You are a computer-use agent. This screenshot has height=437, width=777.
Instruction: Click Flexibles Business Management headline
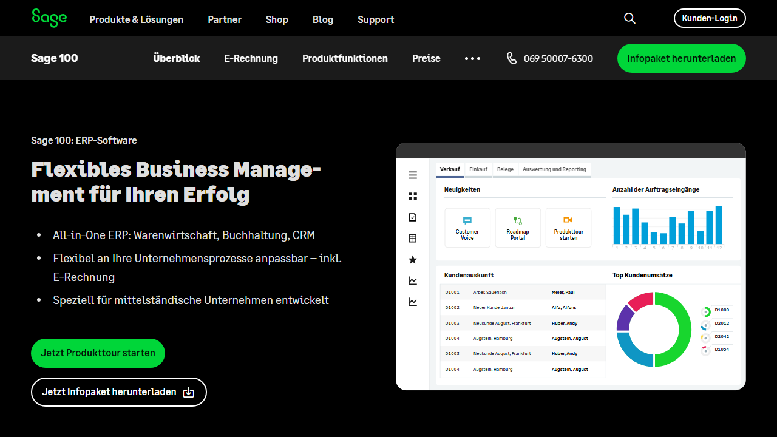pyautogui.click(x=176, y=181)
